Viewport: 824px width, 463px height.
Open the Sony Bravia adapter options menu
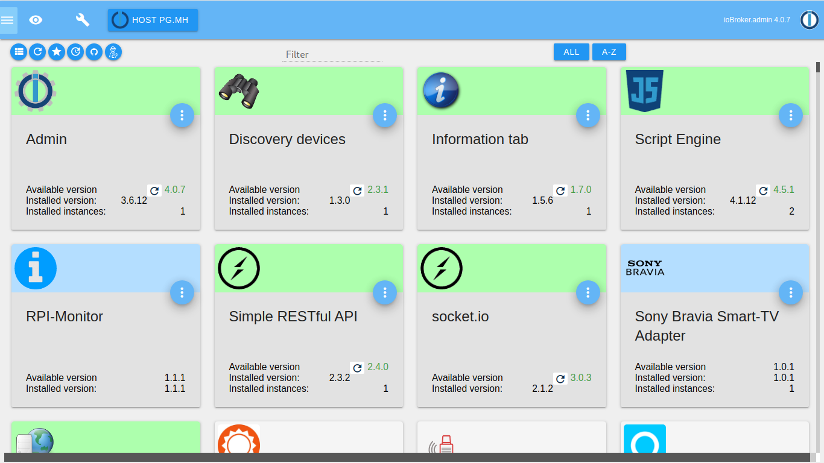[x=791, y=292]
